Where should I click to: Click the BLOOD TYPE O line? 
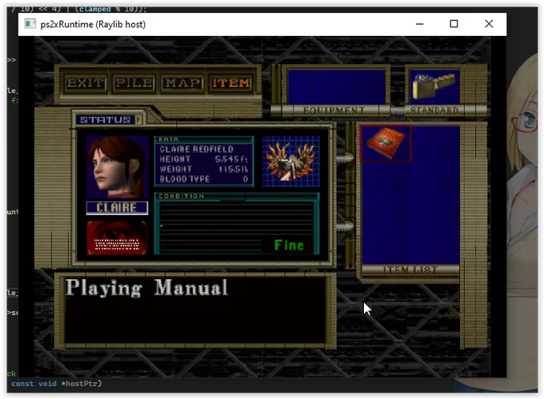coord(204,179)
